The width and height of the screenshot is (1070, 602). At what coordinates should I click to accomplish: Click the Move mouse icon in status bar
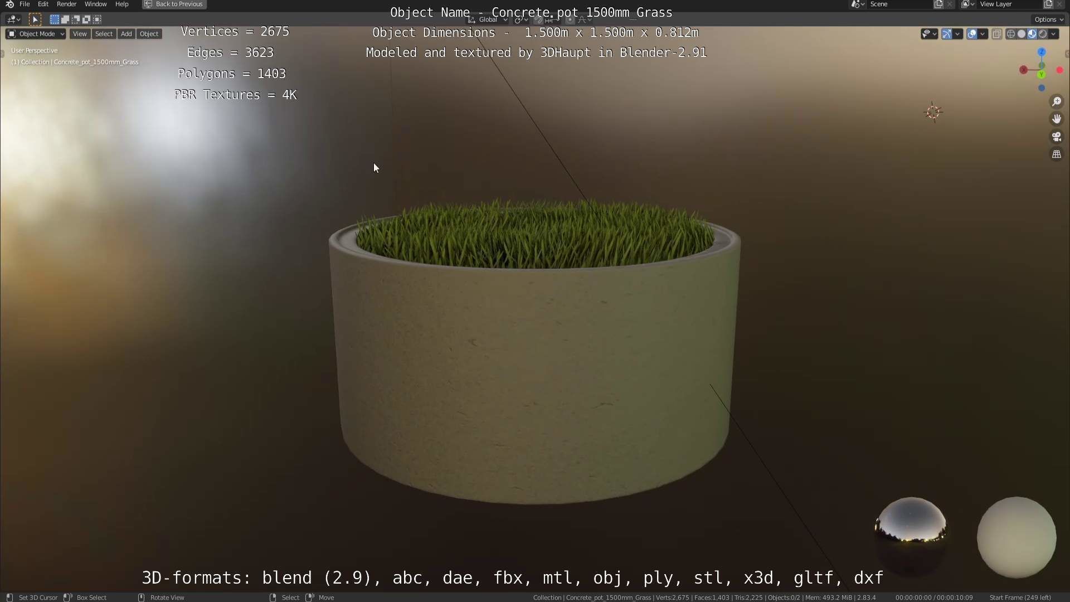310,597
